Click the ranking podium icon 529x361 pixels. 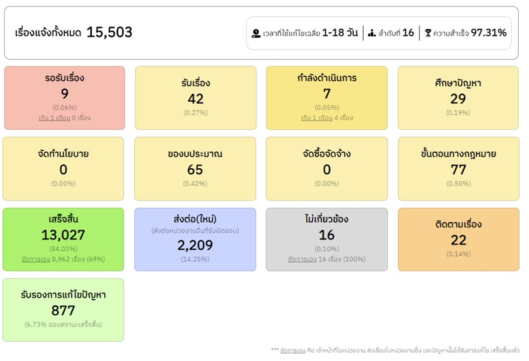click(x=371, y=34)
